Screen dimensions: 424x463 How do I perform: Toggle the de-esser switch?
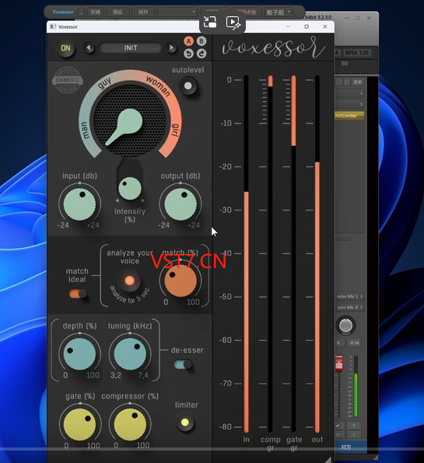click(184, 364)
